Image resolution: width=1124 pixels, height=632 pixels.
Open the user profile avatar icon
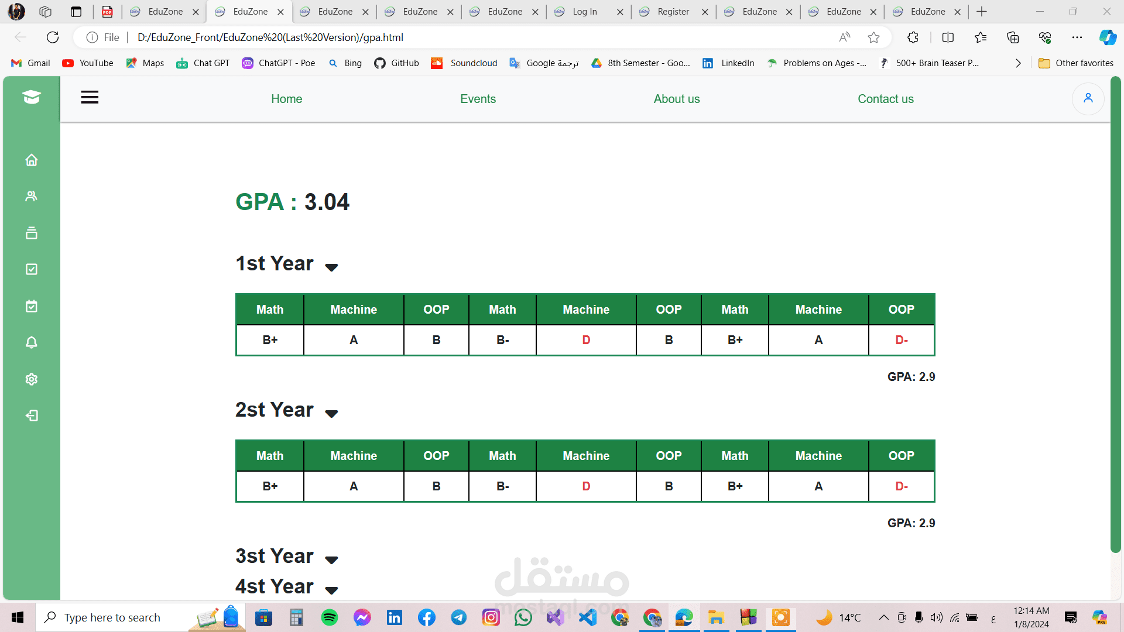1088,98
